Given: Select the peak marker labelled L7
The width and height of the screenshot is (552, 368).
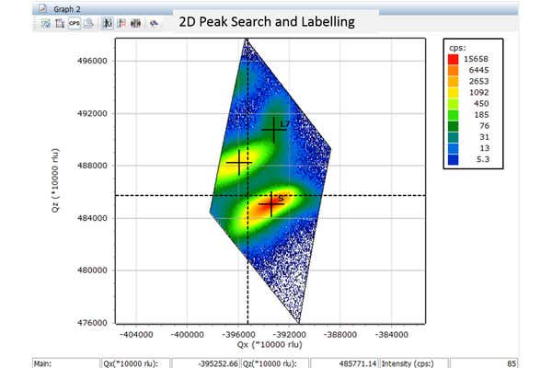Looking at the screenshot, I should [x=273, y=130].
